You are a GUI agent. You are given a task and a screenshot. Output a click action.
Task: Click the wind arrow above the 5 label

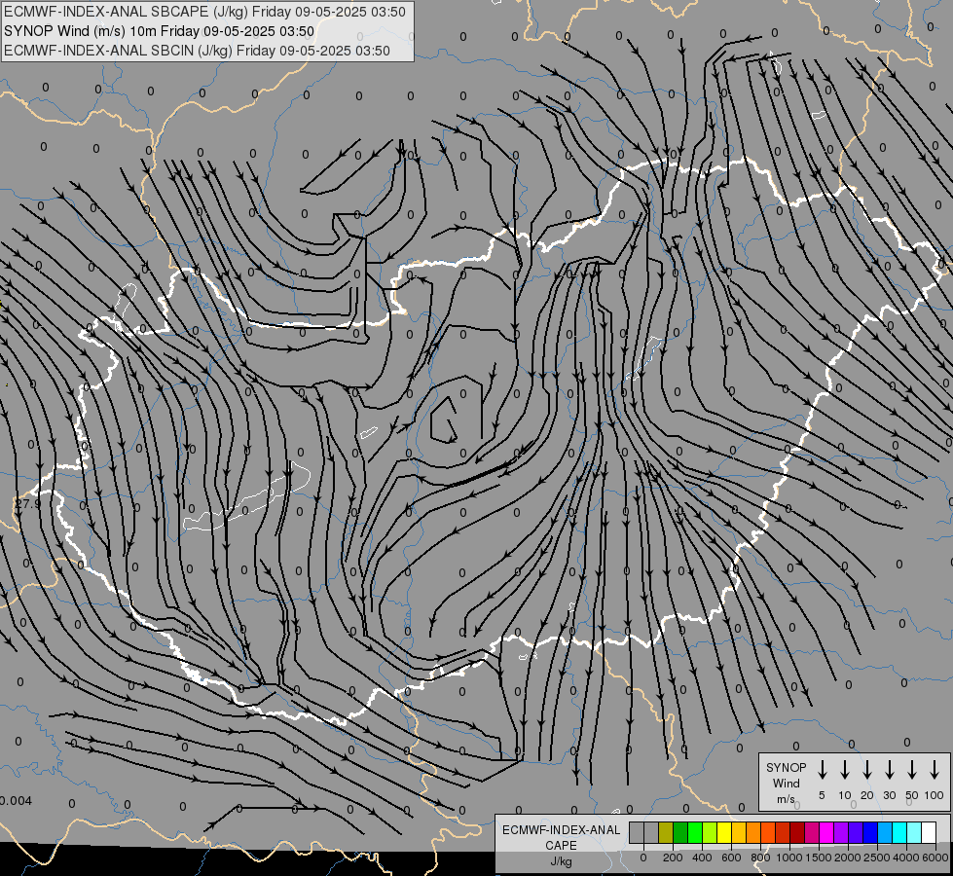822,770
